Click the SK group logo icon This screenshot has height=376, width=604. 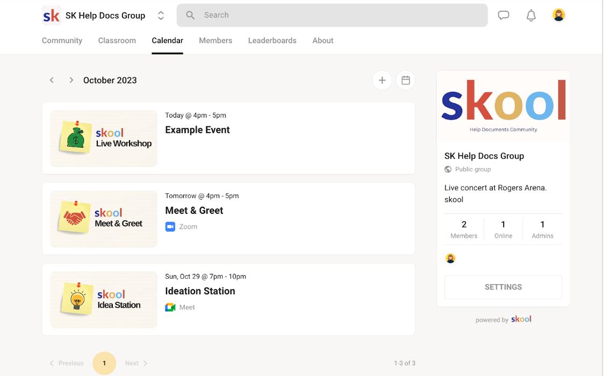point(51,16)
